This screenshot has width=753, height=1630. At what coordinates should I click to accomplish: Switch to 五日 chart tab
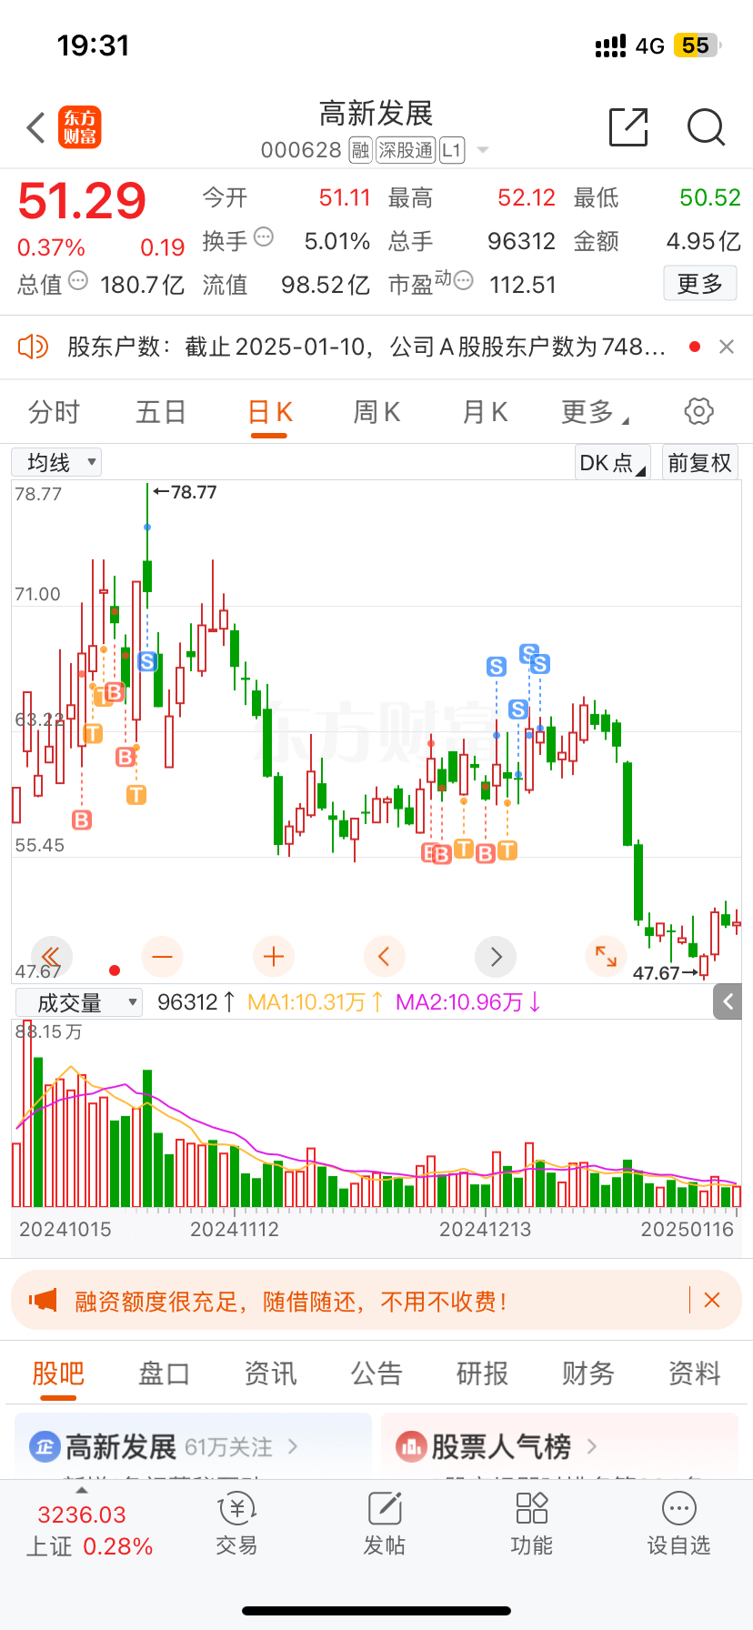pos(161,412)
